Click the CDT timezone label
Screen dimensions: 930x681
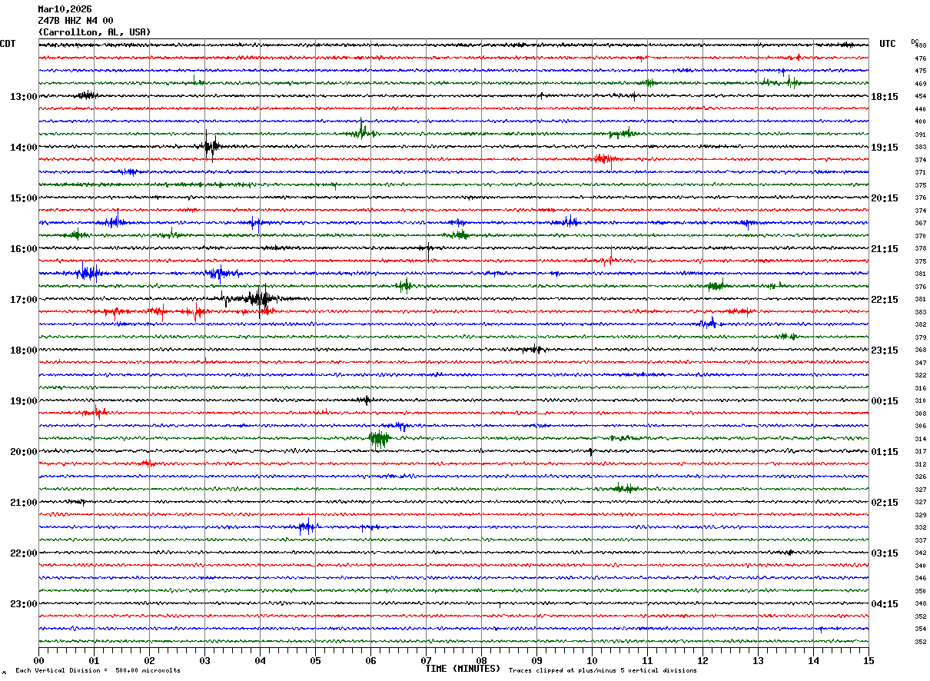point(8,44)
